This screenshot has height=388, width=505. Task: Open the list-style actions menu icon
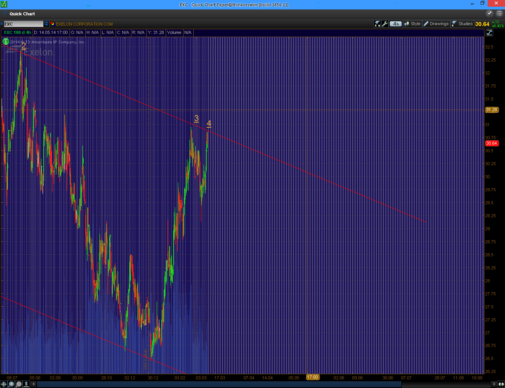[x=499, y=13]
